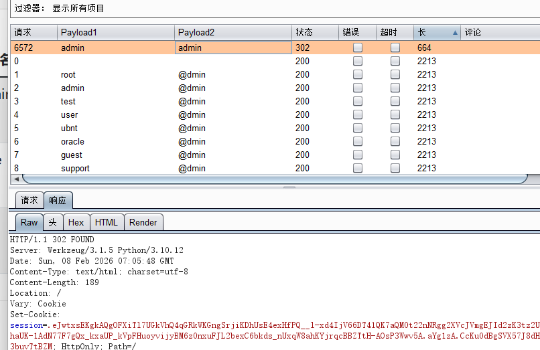The height and width of the screenshot is (350, 540).
Task: Open the Hex view tab
Action: point(76,222)
